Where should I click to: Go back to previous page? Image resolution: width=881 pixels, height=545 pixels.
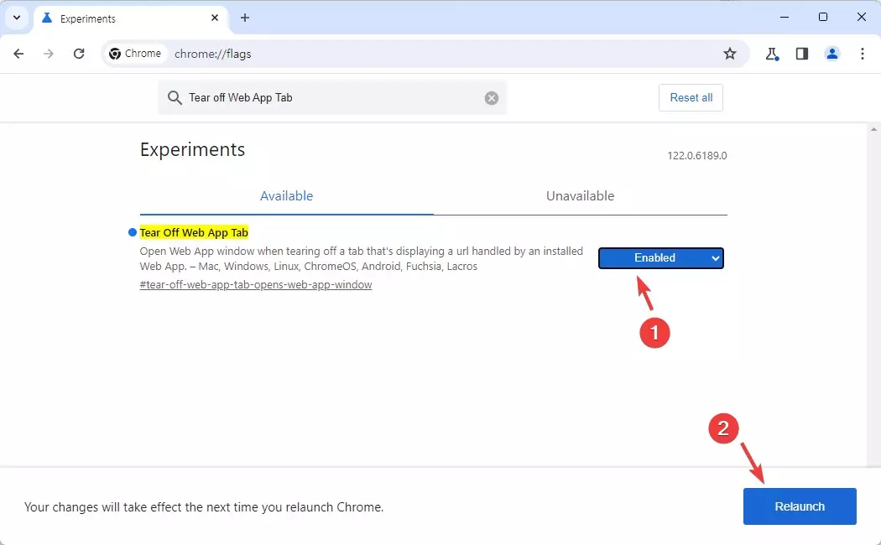pos(18,54)
